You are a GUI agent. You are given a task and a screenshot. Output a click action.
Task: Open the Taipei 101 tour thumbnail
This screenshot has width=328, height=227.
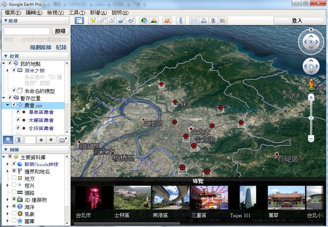coord(248,198)
